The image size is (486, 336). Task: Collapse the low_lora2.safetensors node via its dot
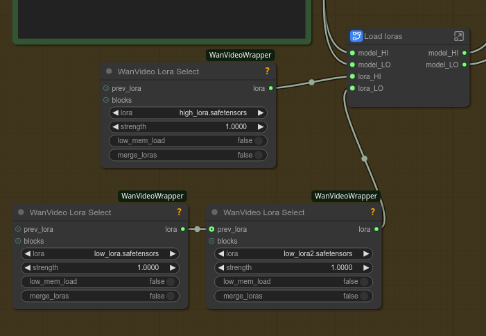214,212
